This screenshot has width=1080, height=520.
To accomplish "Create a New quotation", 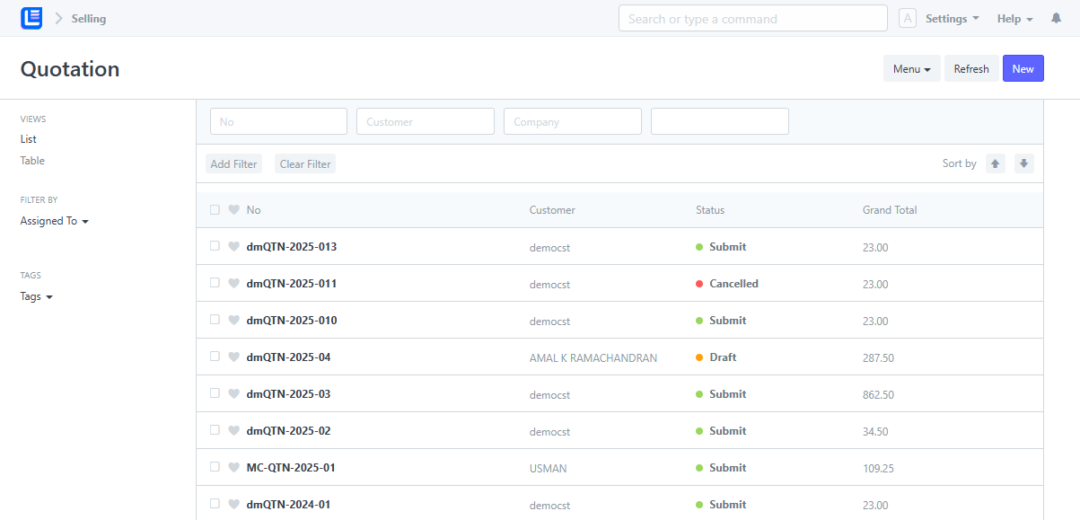I will [1023, 68].
